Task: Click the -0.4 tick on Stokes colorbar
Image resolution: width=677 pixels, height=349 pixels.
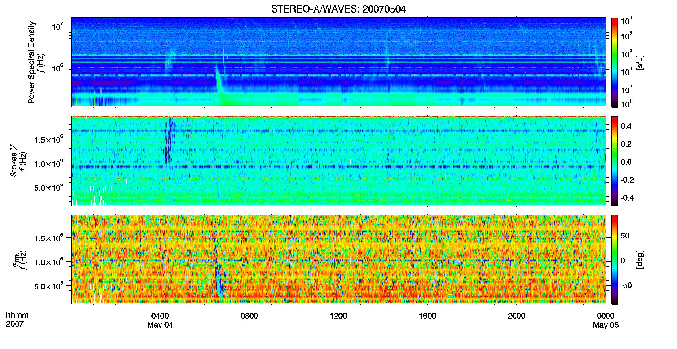Action: (x=627, y=198)
